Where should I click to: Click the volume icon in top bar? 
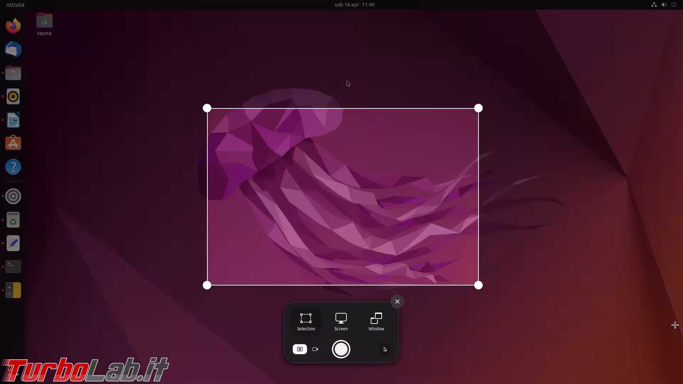pos(664,5)
